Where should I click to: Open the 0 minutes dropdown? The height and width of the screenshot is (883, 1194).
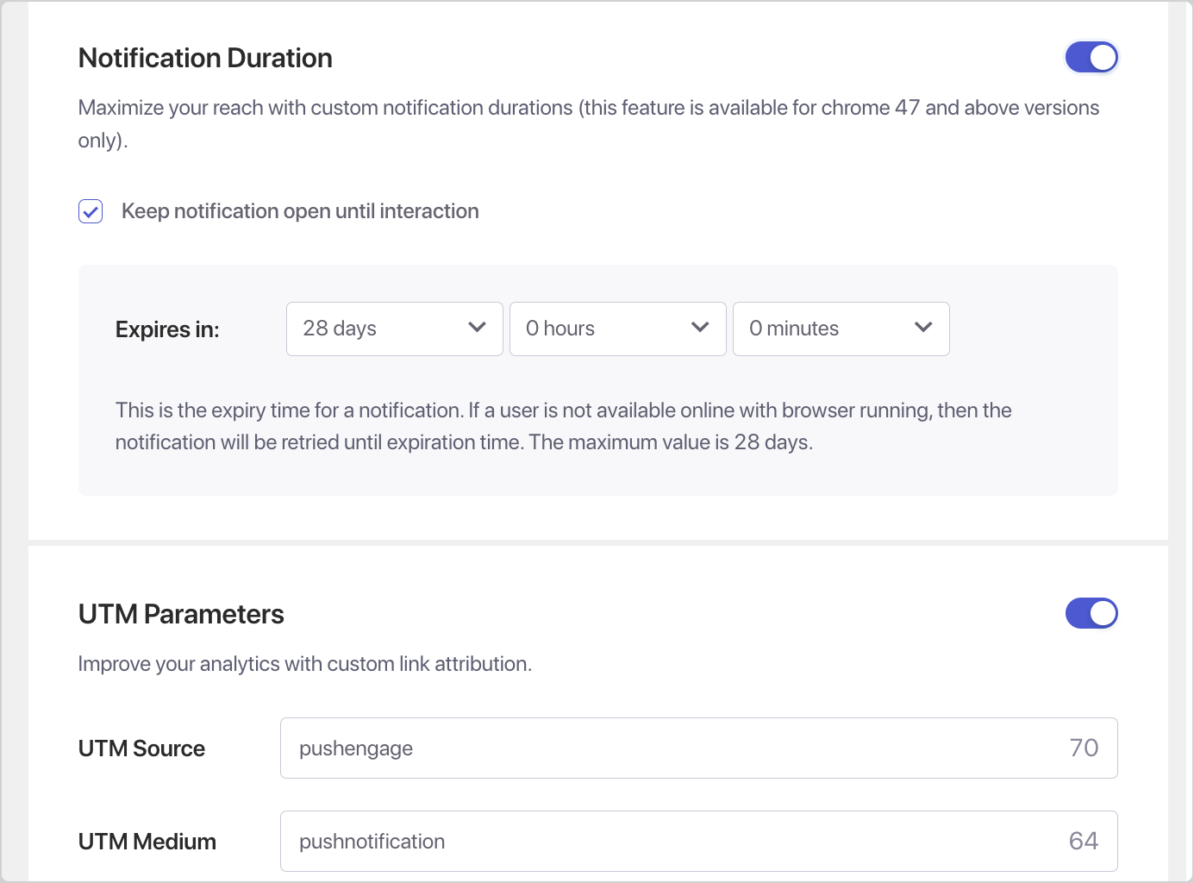[x=841, y=329]
